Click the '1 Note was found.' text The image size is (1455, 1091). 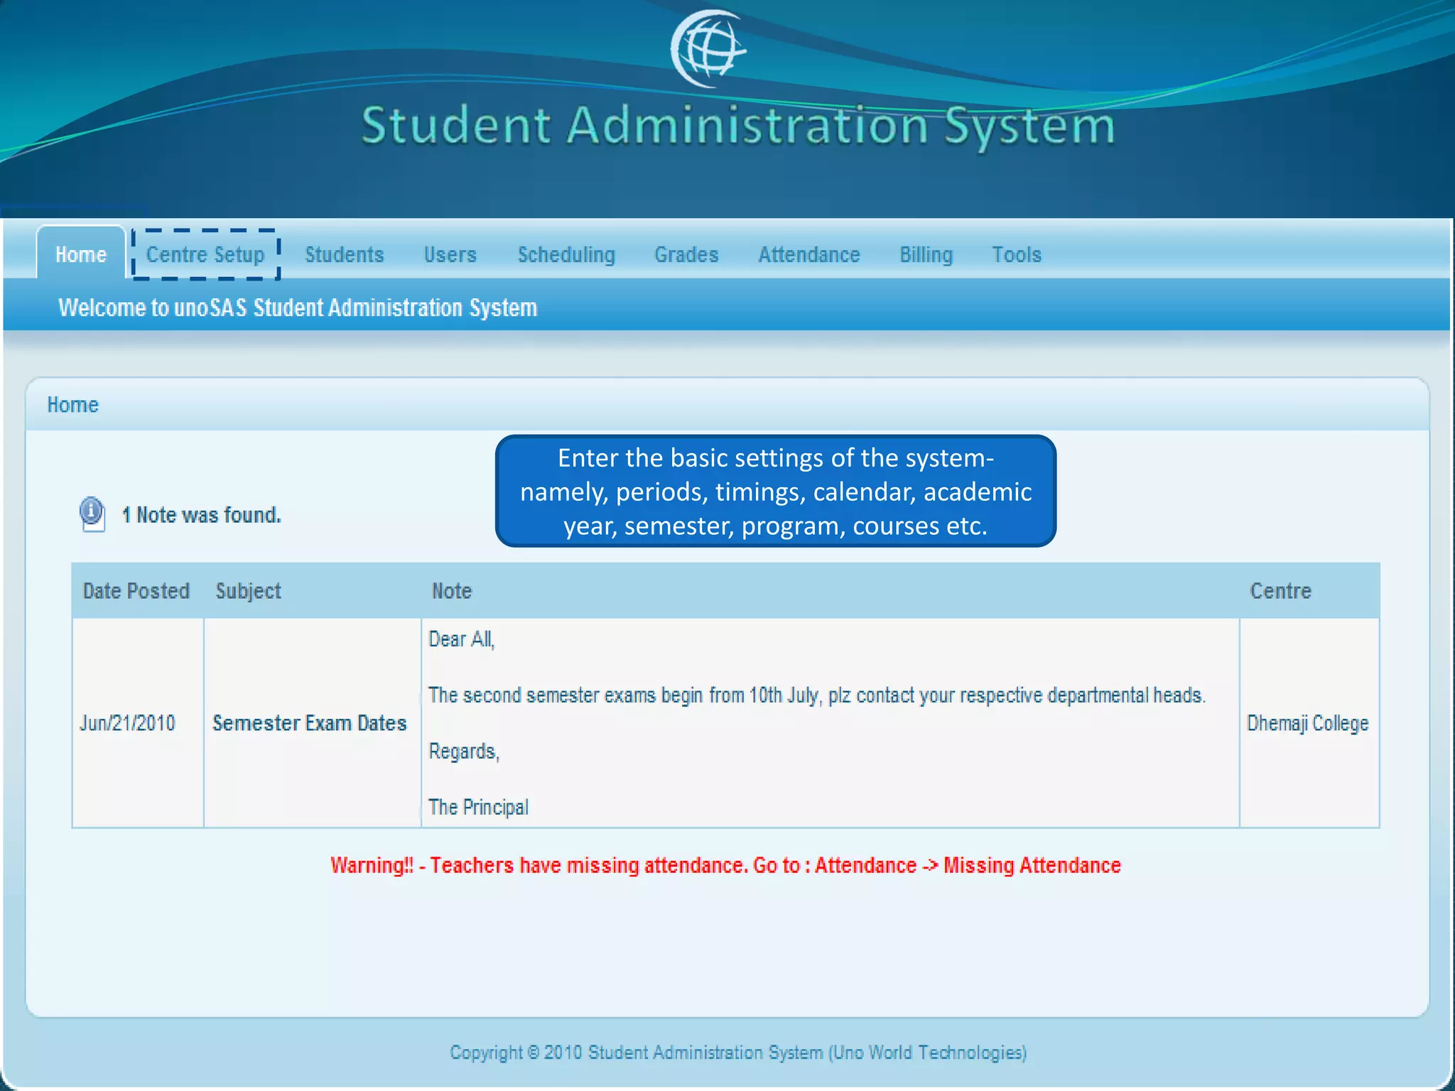[x=202, y=515]
